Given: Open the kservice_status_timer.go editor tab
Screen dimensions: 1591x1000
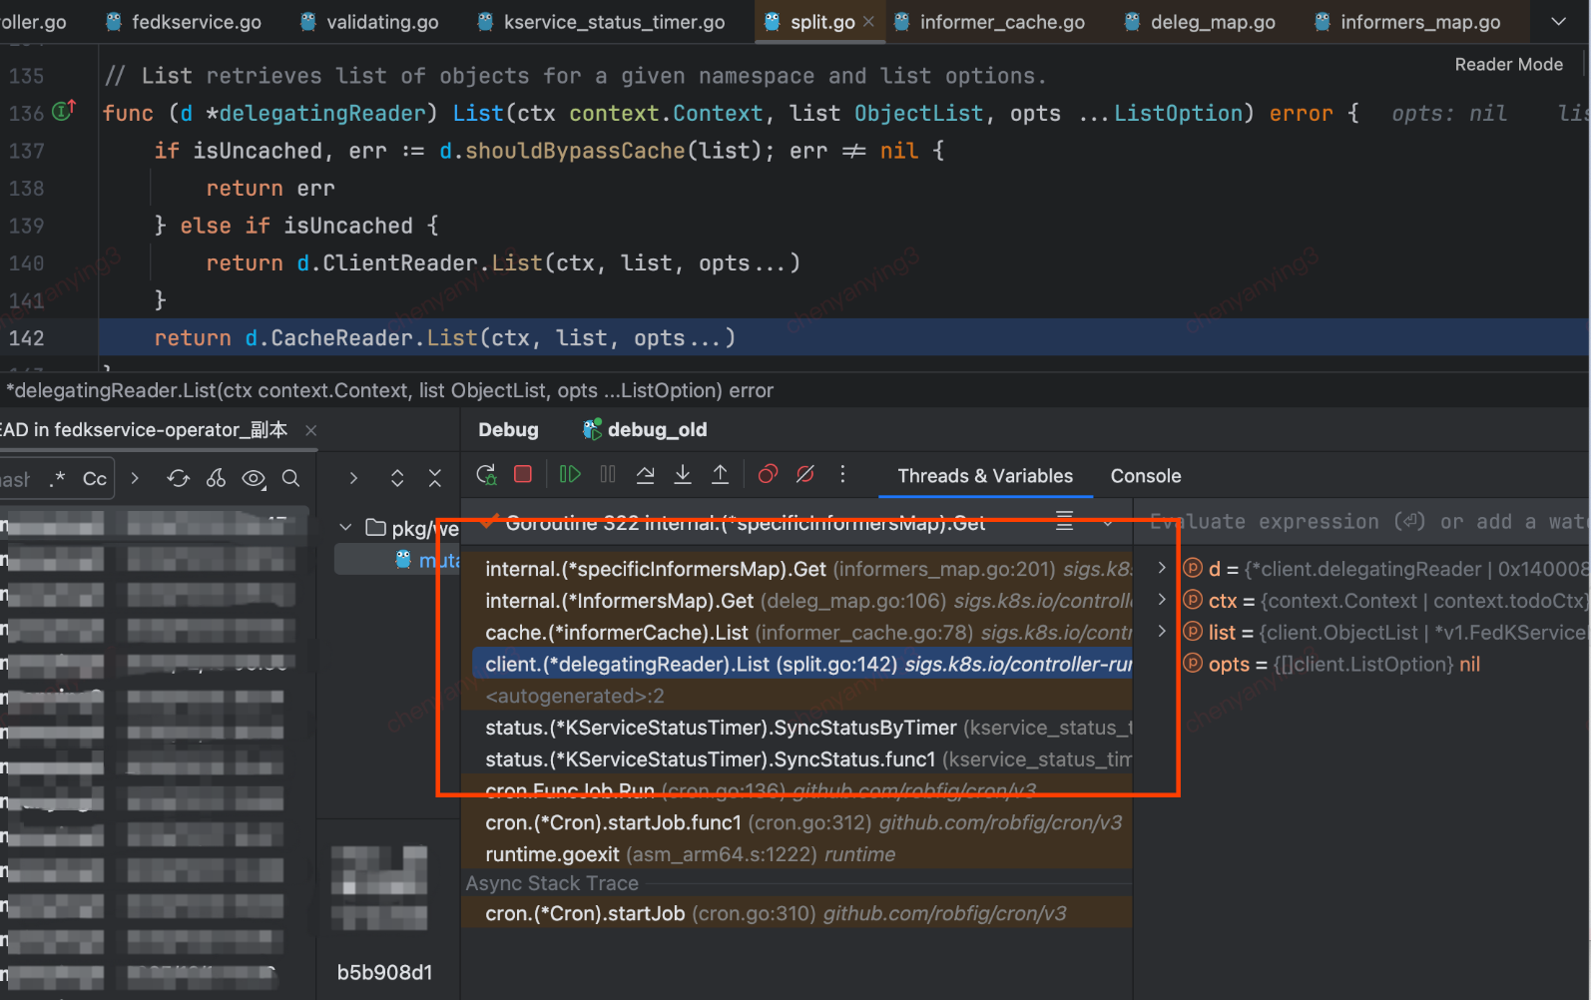Looking at the screenshot, I should (601, 22).
